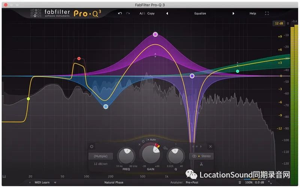This screenshot has height=188, width=300.
Task: Click the MIDI Learn button
Action: (x=42, y=182)
